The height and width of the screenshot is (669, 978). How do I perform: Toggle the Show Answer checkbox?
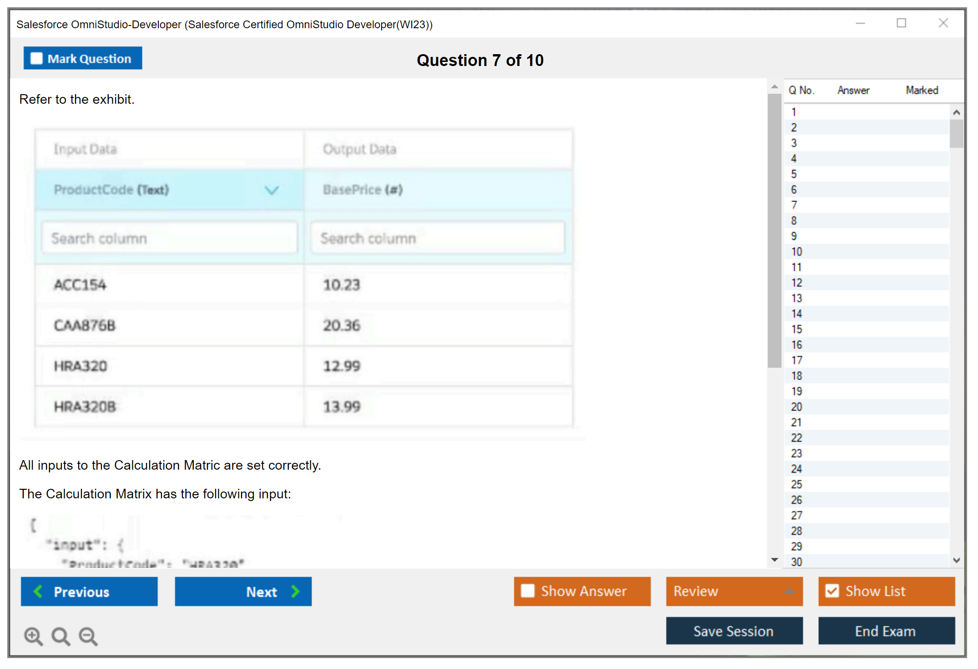[x=528, y=591]
